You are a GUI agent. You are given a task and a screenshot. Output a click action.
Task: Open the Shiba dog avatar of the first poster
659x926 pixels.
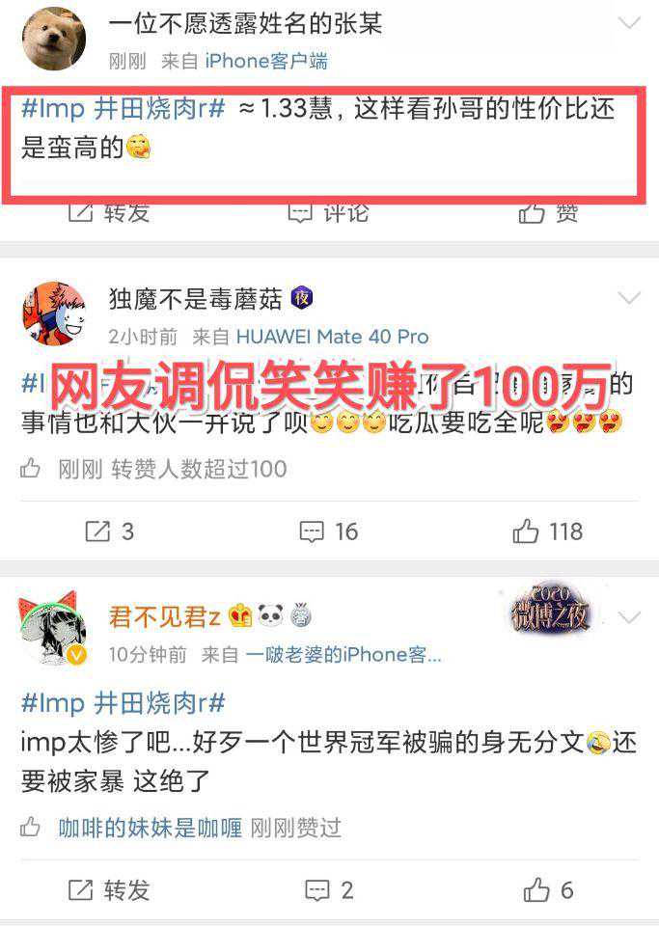pos(54,39)
